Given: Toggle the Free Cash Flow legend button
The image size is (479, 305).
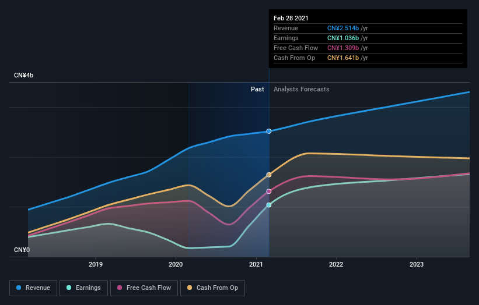Looking at the screenshot, I should [x=144, y=288].
